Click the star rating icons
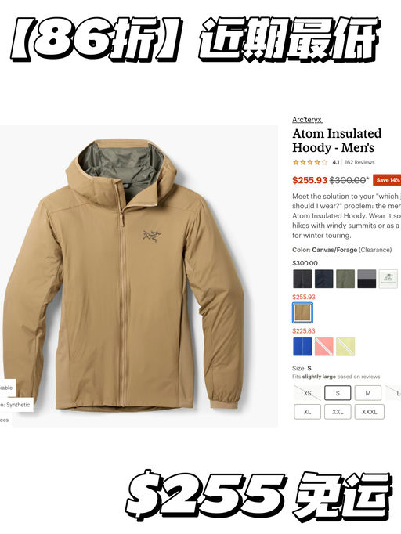401x534 pixels. click(310, 162)
